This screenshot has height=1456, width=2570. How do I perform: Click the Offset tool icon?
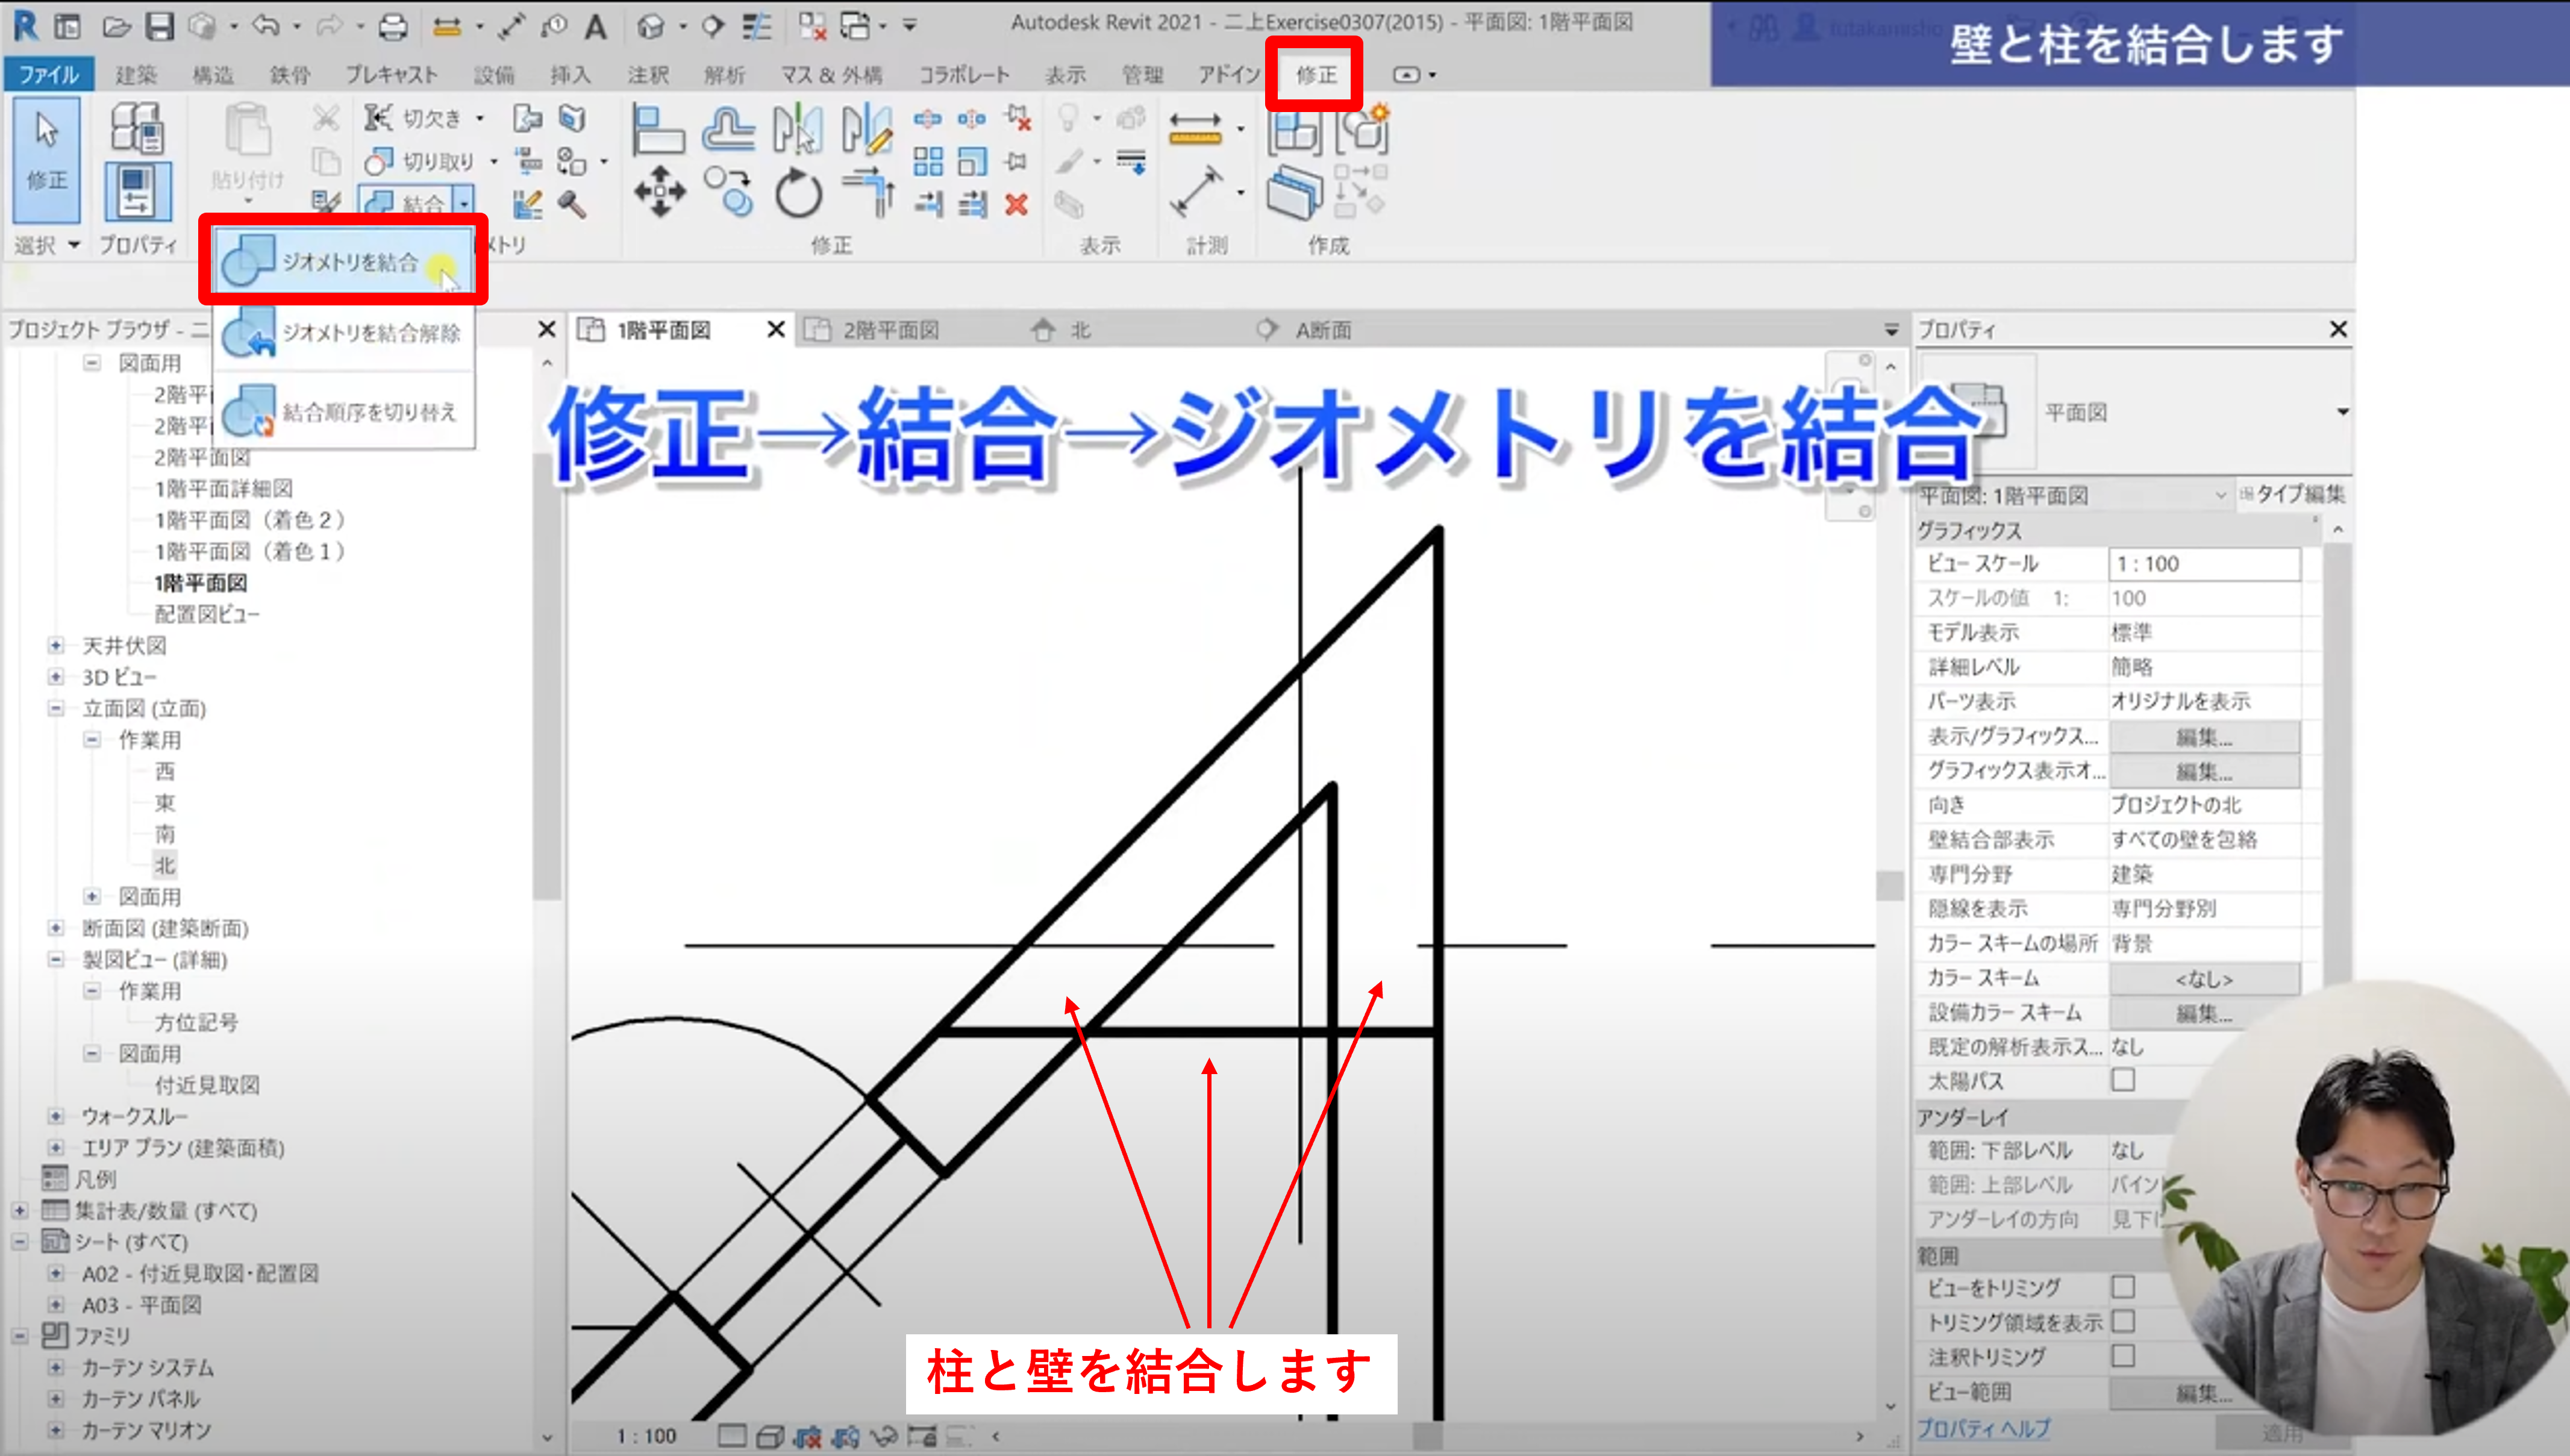click(x=728, y=130)
